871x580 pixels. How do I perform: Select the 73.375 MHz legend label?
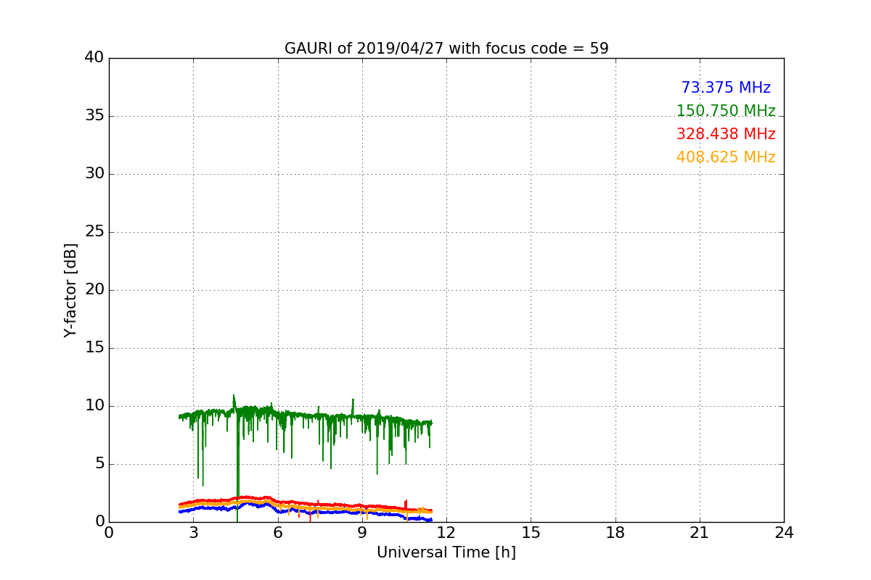pos(726,88)
